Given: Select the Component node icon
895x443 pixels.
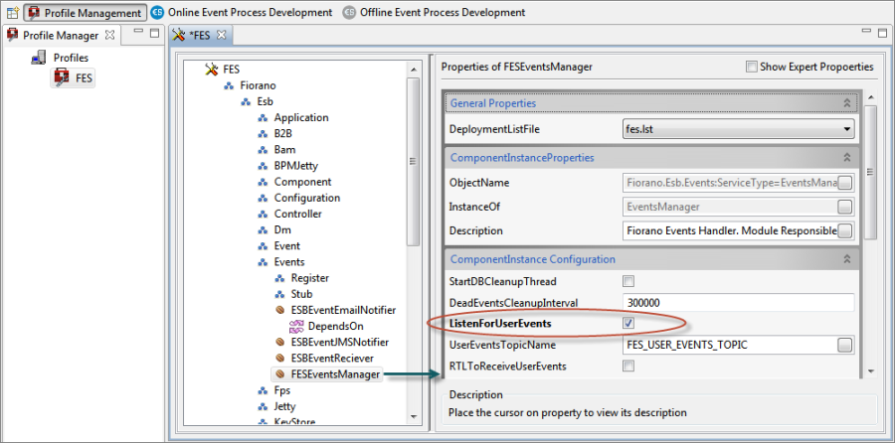Looking at the screenshot, I should pos(263,183).
